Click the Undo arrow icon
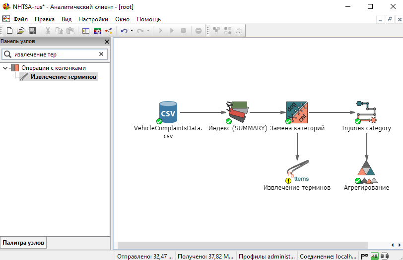Image resolution: width=403 pixels, height=260 pixels. [124, 31]
